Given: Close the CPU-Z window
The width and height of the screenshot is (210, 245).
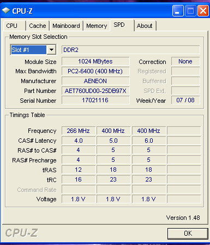Looking at the screenshot, I should click(x=203, y=11).
